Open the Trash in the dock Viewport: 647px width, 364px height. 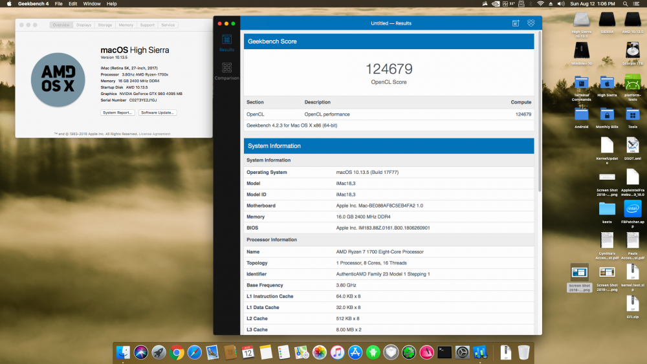coord(523,352)
